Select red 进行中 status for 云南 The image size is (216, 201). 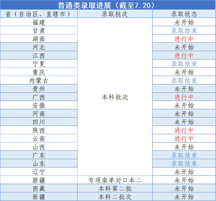pyautogui.click(x=184, y=138)
